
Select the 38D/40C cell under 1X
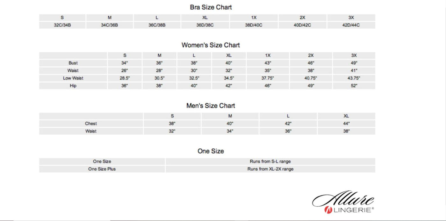[x=254, y=25]
